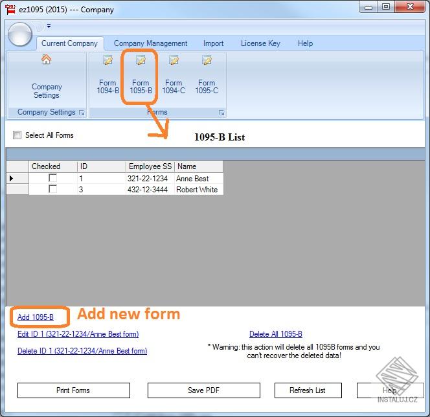Expand Forms group dialog launcher

point(221,113)
